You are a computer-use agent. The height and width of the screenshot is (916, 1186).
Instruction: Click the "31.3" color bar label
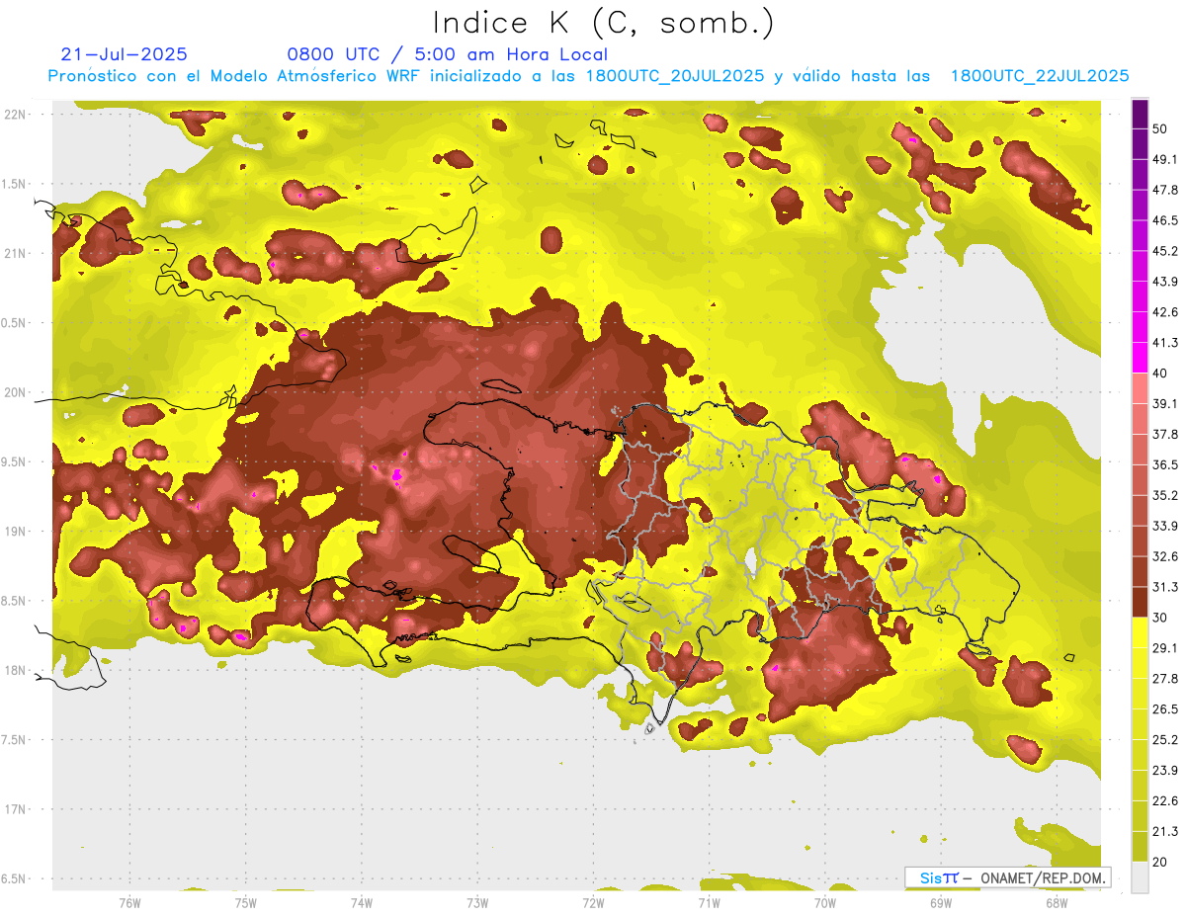click(x=1165, y=587)
